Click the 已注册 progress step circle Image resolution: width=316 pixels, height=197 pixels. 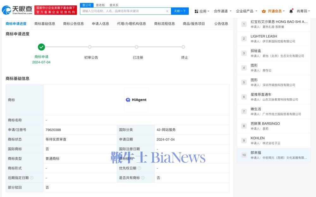click(137, 47)
